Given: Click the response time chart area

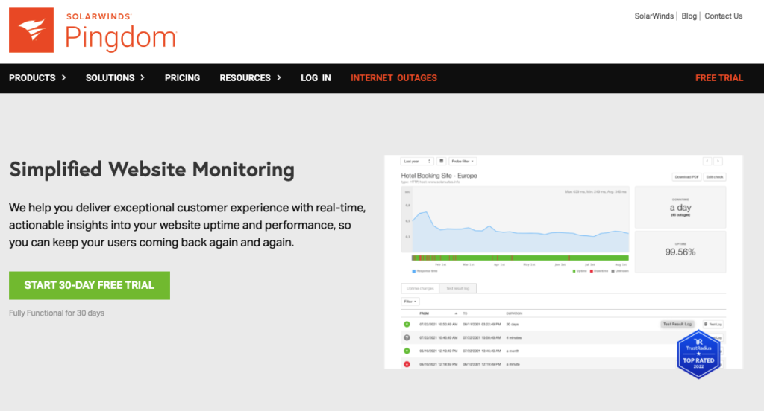Looking at the screenshot, I should tap(515, 220).
